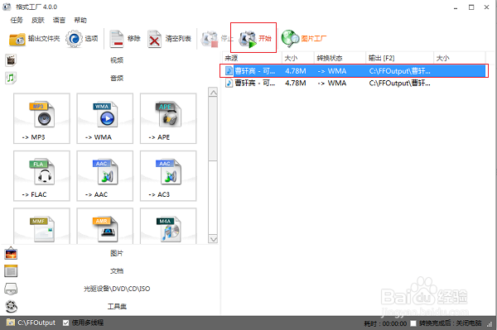Click the highlighted row's 4.78M size cell
The image size is (497, 330).
(296, 71)
